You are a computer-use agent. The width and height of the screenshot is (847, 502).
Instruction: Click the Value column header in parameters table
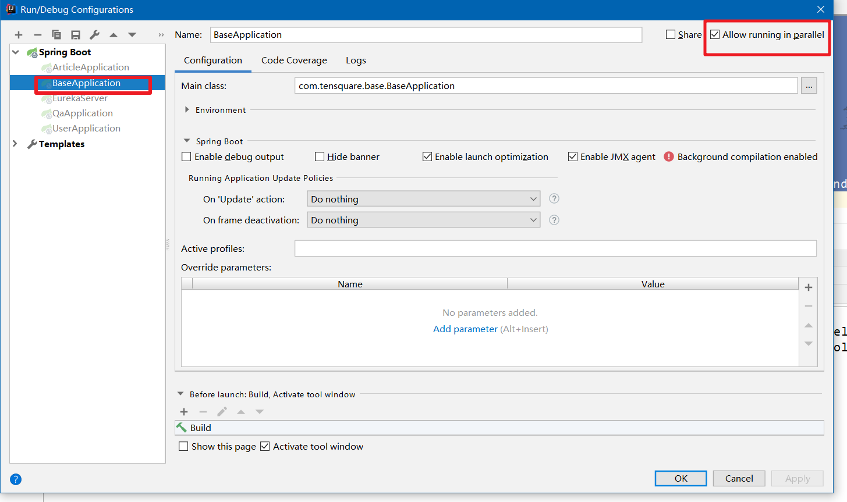[653, 284]
